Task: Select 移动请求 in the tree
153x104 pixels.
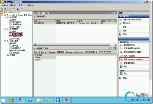Action: 16,53
